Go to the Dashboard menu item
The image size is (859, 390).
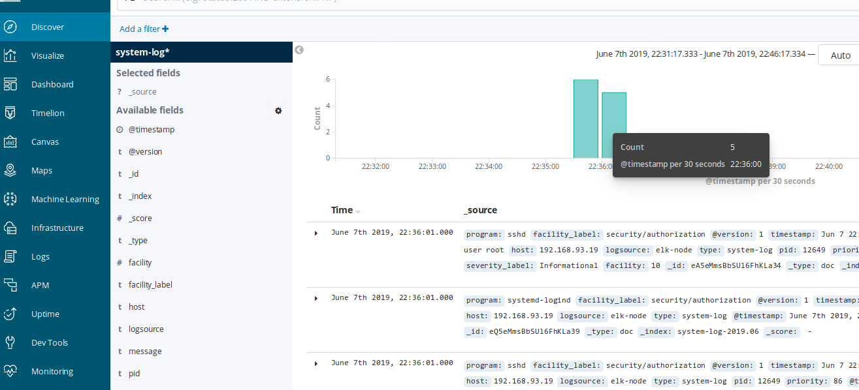coord(52,84)
